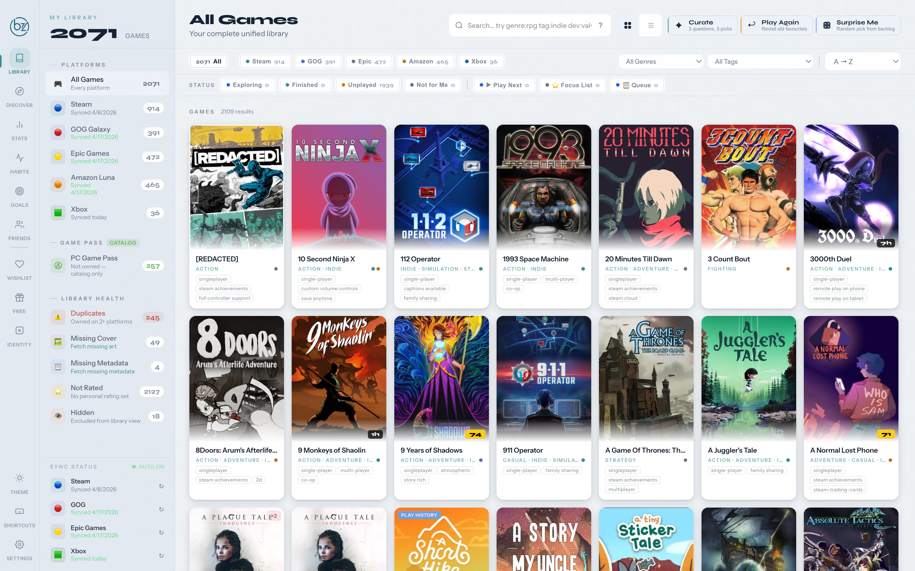Image resolution: width=915 pixels, height=571 pixels.
Task: Open Duplicates in Library Health
Action: 107,318
